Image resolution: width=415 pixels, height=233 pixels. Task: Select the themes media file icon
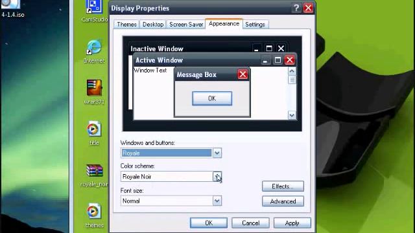click(94, 216)
